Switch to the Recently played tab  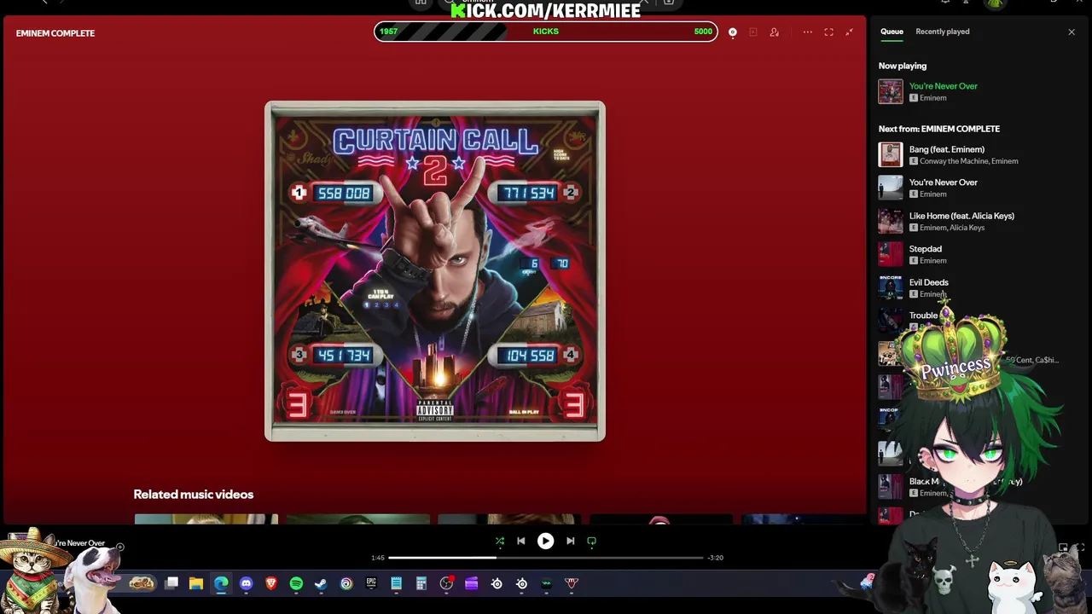pyautogui.click(x=942, y=32)
